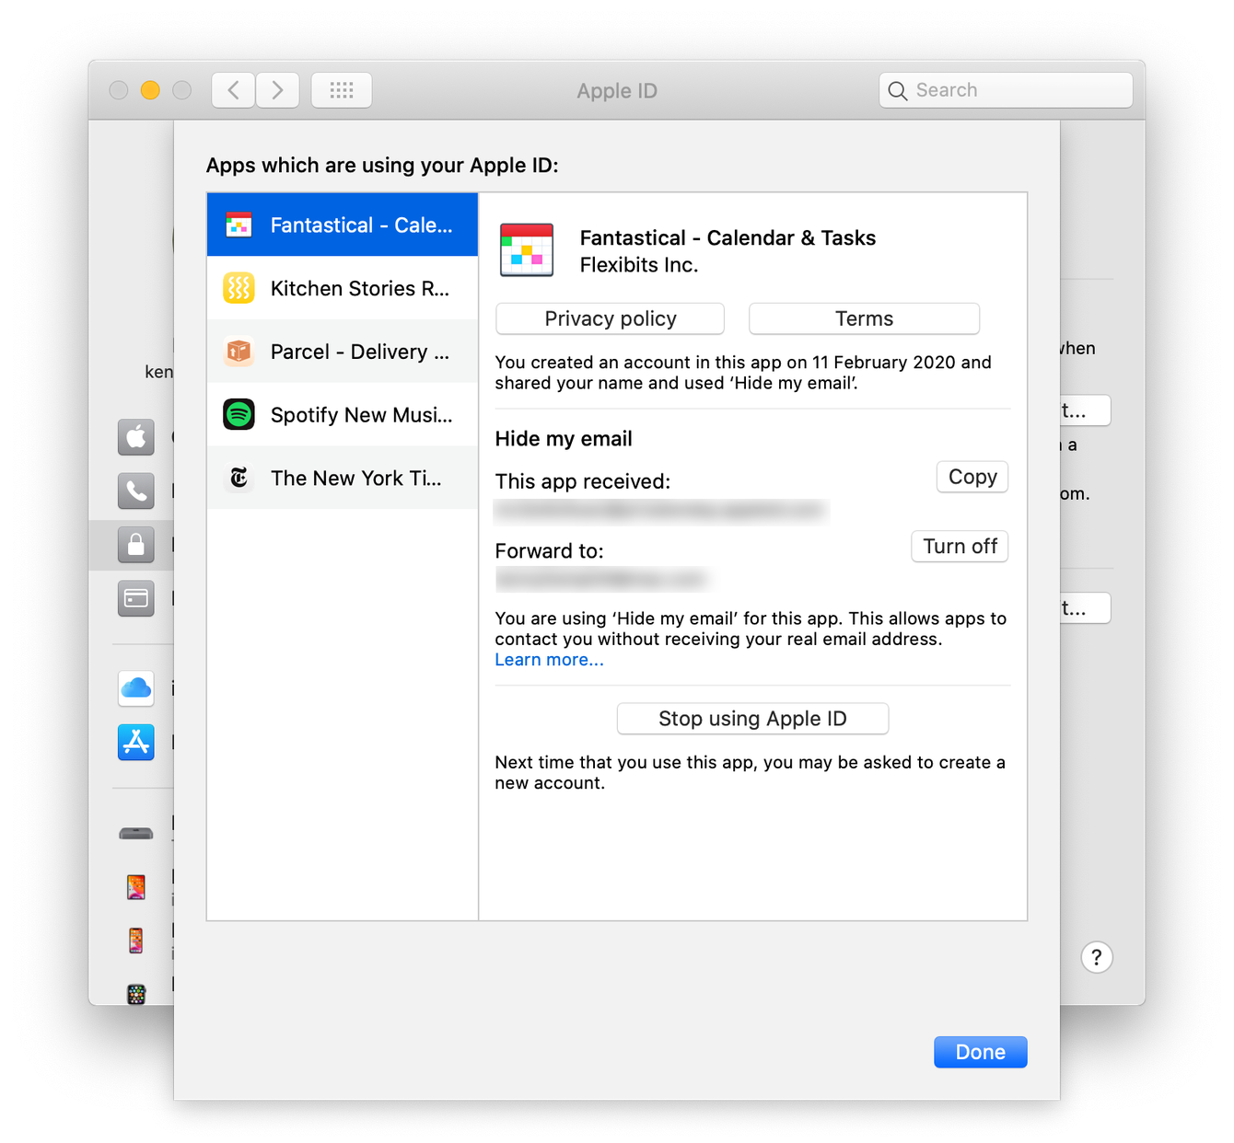Image resolution: width=1234 pixels, height=1143 pixels.
Task: Open the Terms for Fantastical
Action: 864,318
